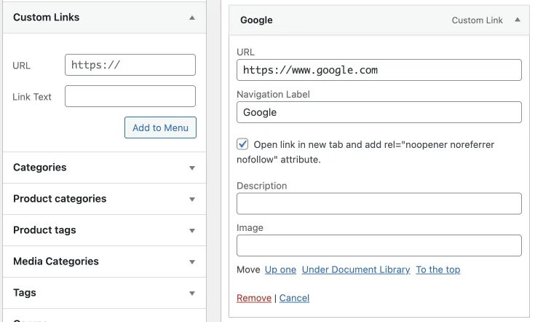Click the Media Categories heading
This screenshot has height=322, width=535.
point(56,262)
